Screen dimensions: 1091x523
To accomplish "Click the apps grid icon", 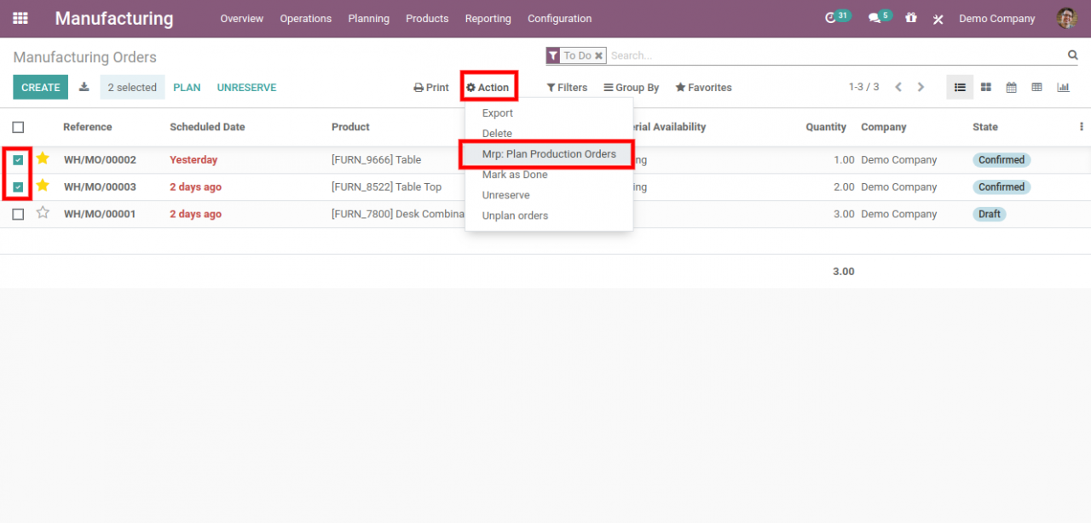I will pyautogui.click(x=20, y=18).
